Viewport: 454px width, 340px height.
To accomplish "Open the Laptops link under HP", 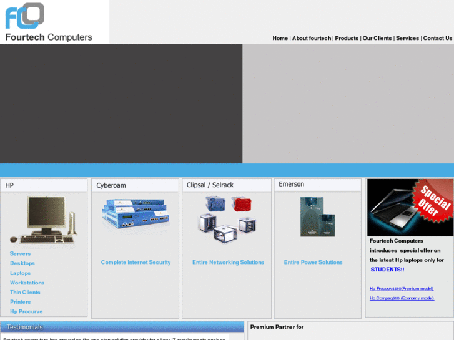I will (x=20, y=273).
